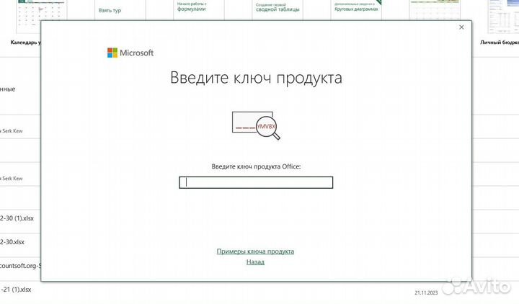
Task: Open recent file ending '2-30.xlsx'
Action: (12, 242)
